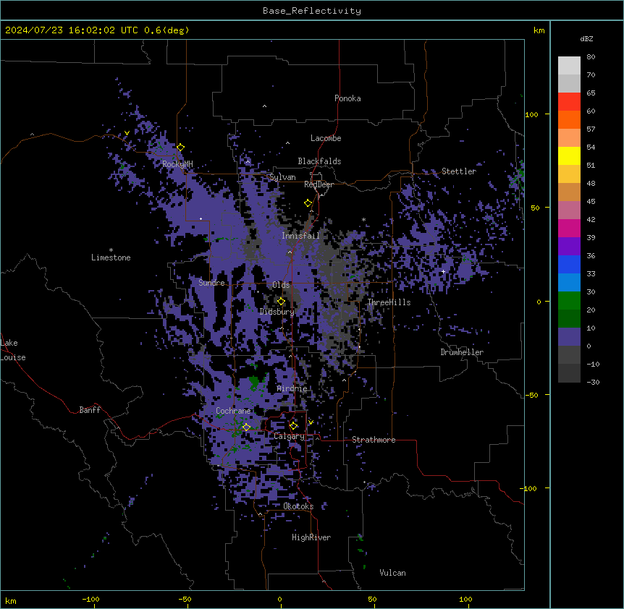Select the Lacombe city label
The image size is (624, 609).
(326, 138)
